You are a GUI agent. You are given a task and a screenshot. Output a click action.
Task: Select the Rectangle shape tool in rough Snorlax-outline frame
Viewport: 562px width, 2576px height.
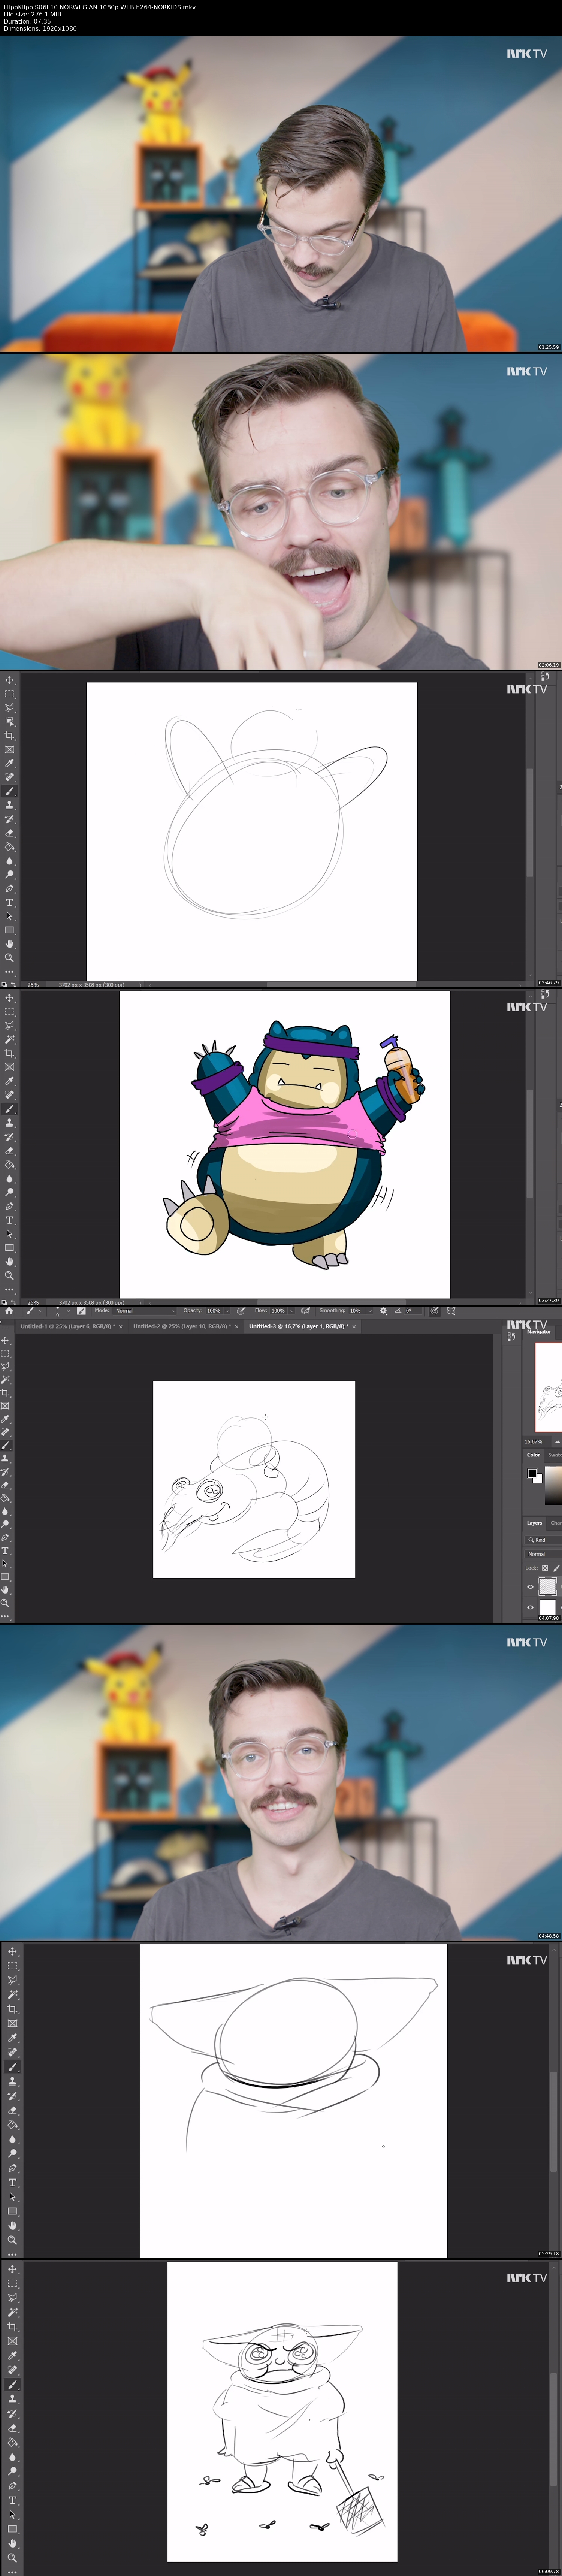pyautogui.click(x=10, y=930)
